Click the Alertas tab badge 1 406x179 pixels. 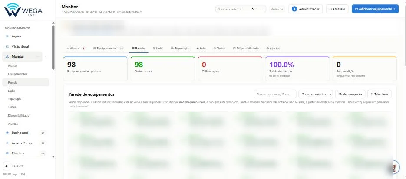[83, 48]
